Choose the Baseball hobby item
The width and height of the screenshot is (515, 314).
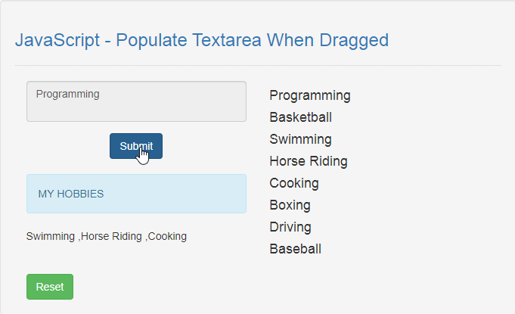click(x=295, y=249)
